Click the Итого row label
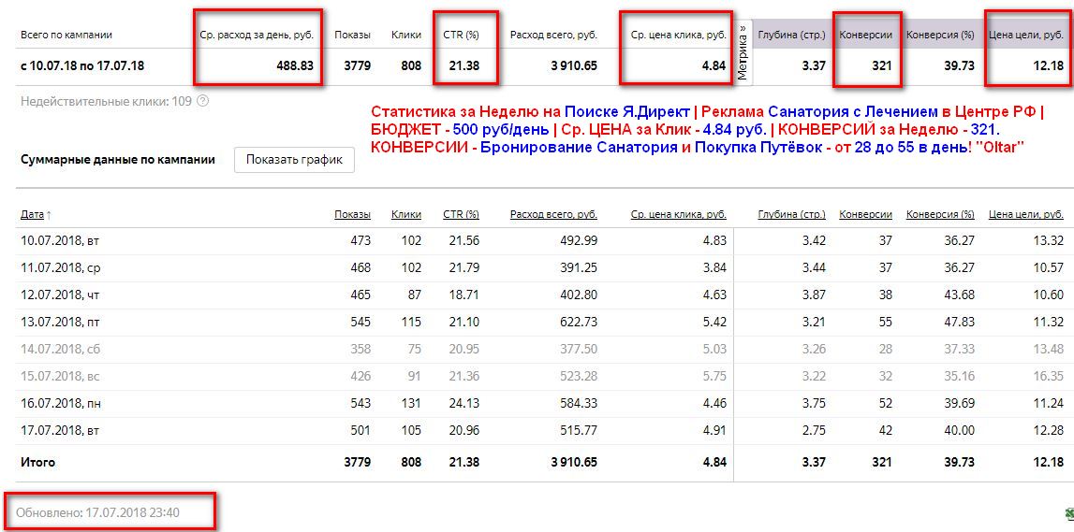Image resolution: width=1074 pixels, height=532 pixels. 37,463
